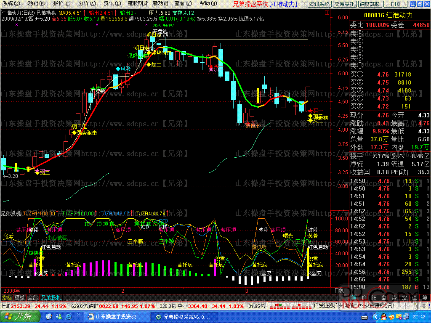The width and height of the screenshot is (431, 323).
Task: Switch to the 值 value tab
Action: pyautogui.click(x=415, y=297)
